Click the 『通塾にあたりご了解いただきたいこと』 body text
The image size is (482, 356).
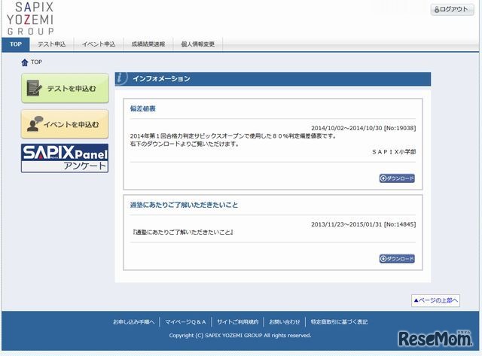pos(183,233)
